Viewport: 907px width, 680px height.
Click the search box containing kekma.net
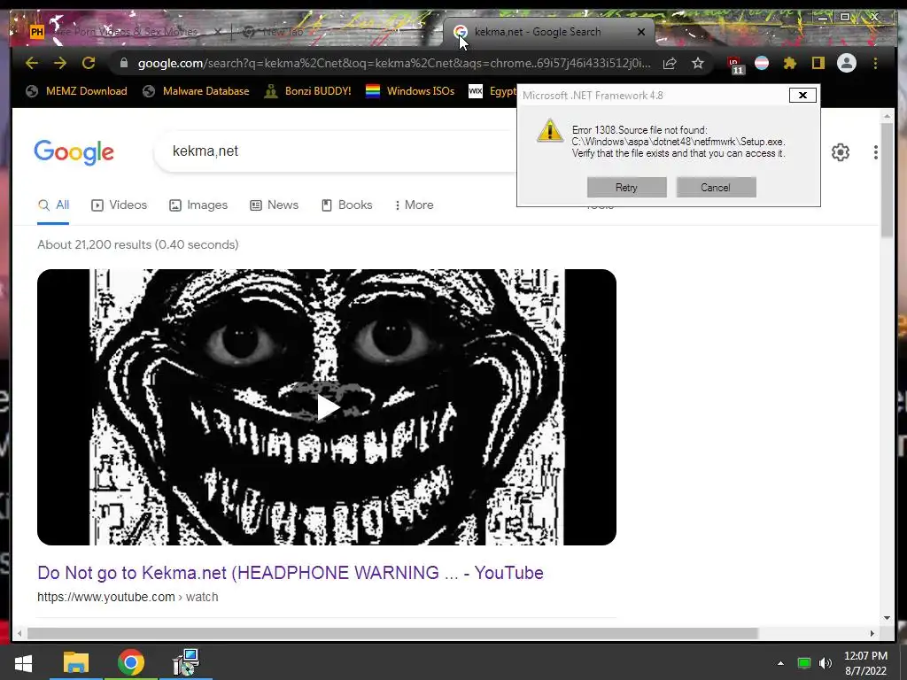[x=336, y=151]
